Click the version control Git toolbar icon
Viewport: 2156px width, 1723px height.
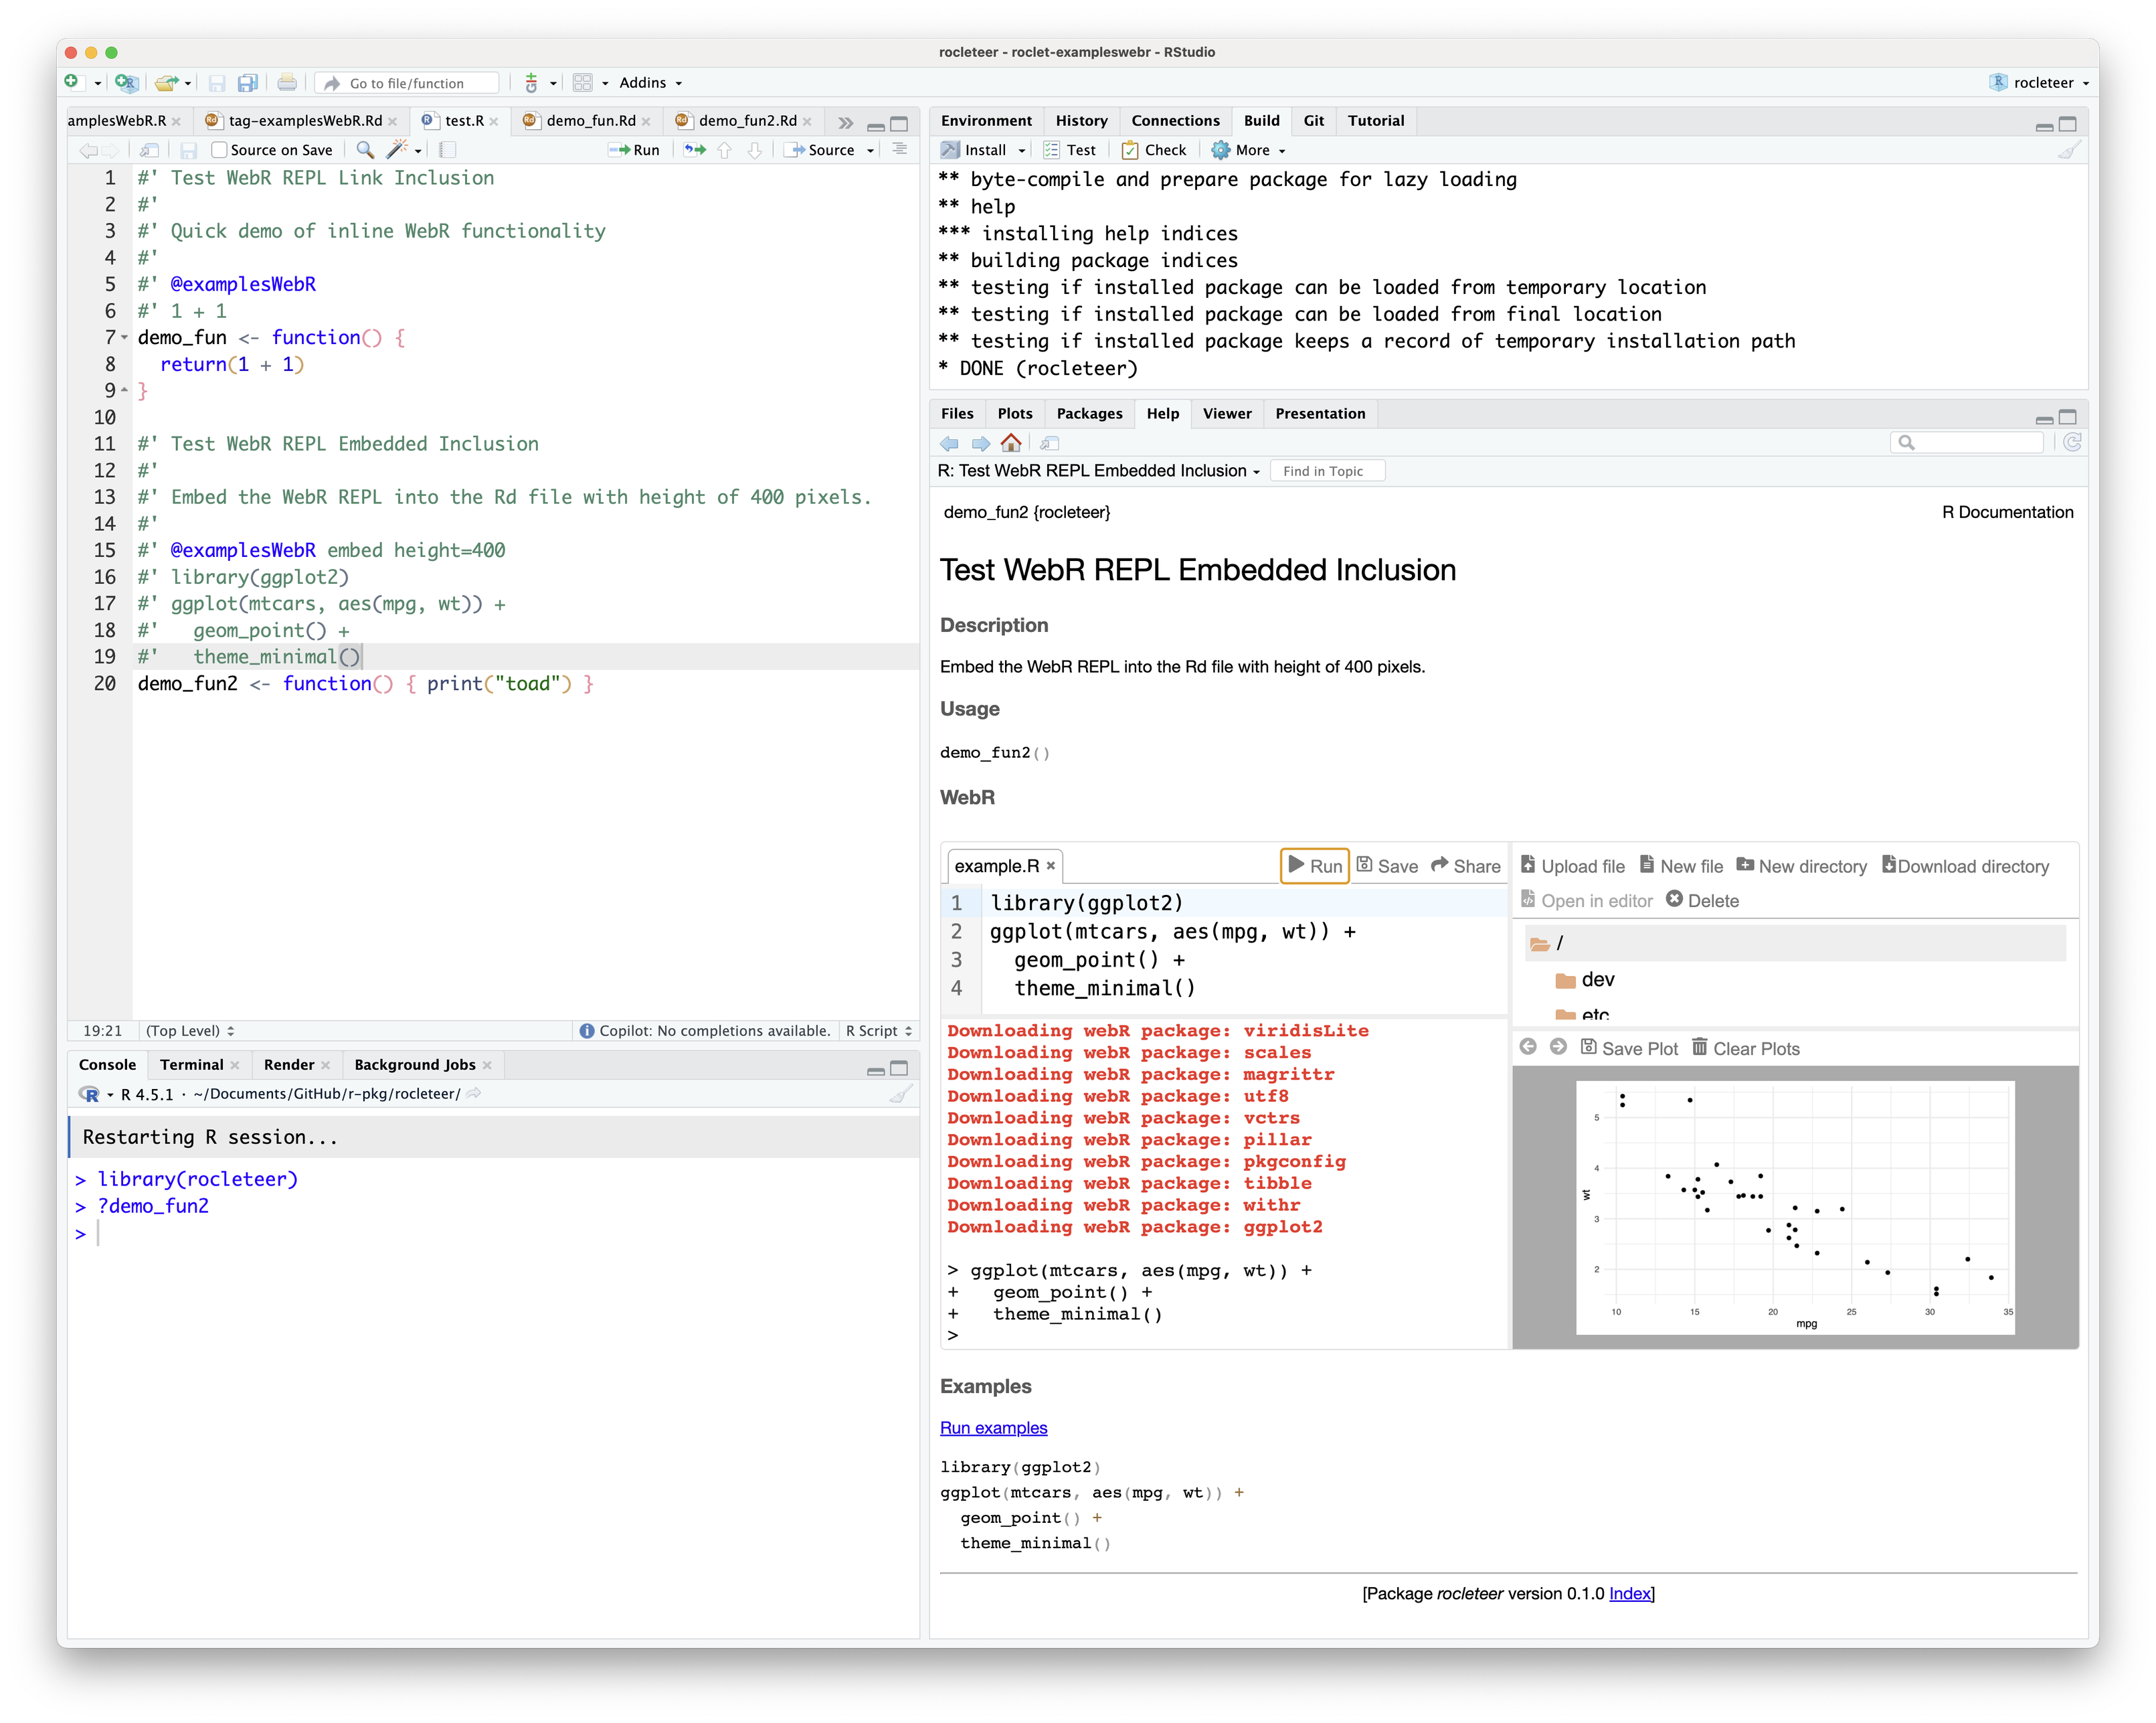(532, 82)
